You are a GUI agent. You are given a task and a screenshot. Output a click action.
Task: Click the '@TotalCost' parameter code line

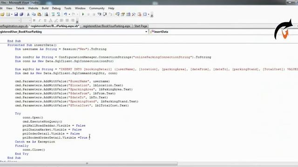point(72,105)
